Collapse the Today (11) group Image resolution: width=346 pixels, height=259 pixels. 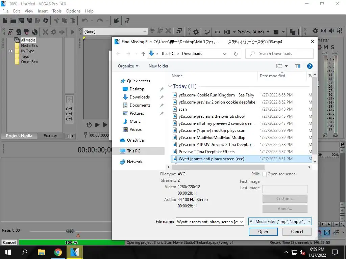pos(170,86)
